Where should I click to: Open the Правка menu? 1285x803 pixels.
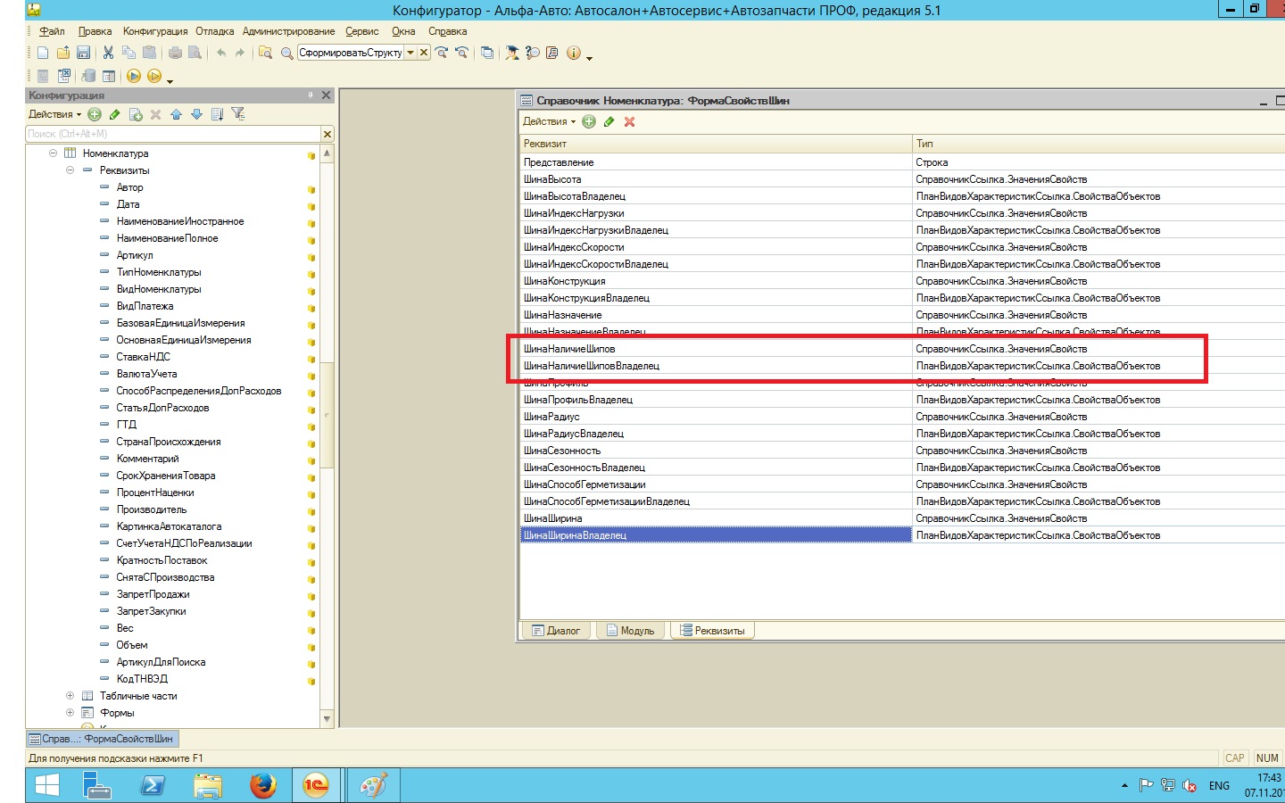click(95, 31)
